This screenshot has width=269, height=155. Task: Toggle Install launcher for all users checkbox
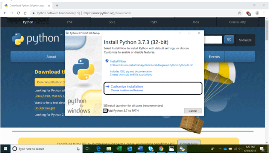[105, 106]
